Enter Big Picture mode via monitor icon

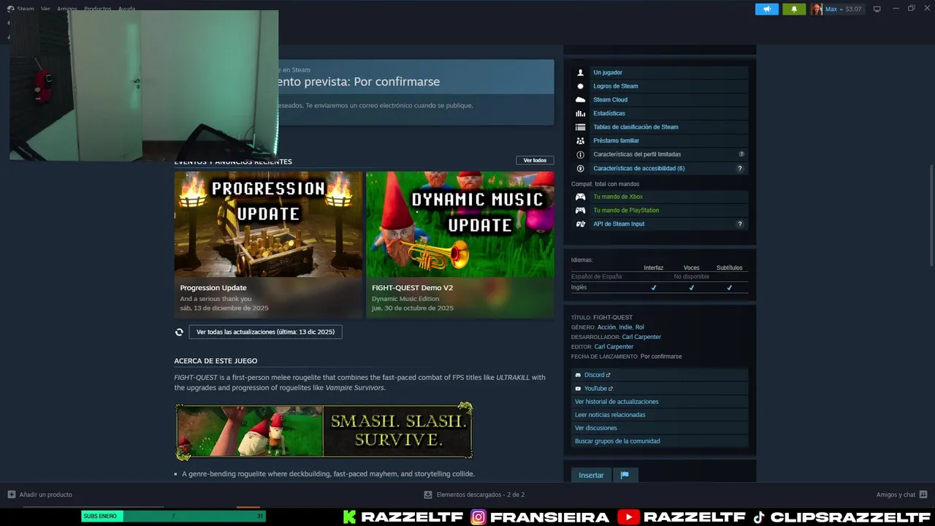[x=877, y=9]
